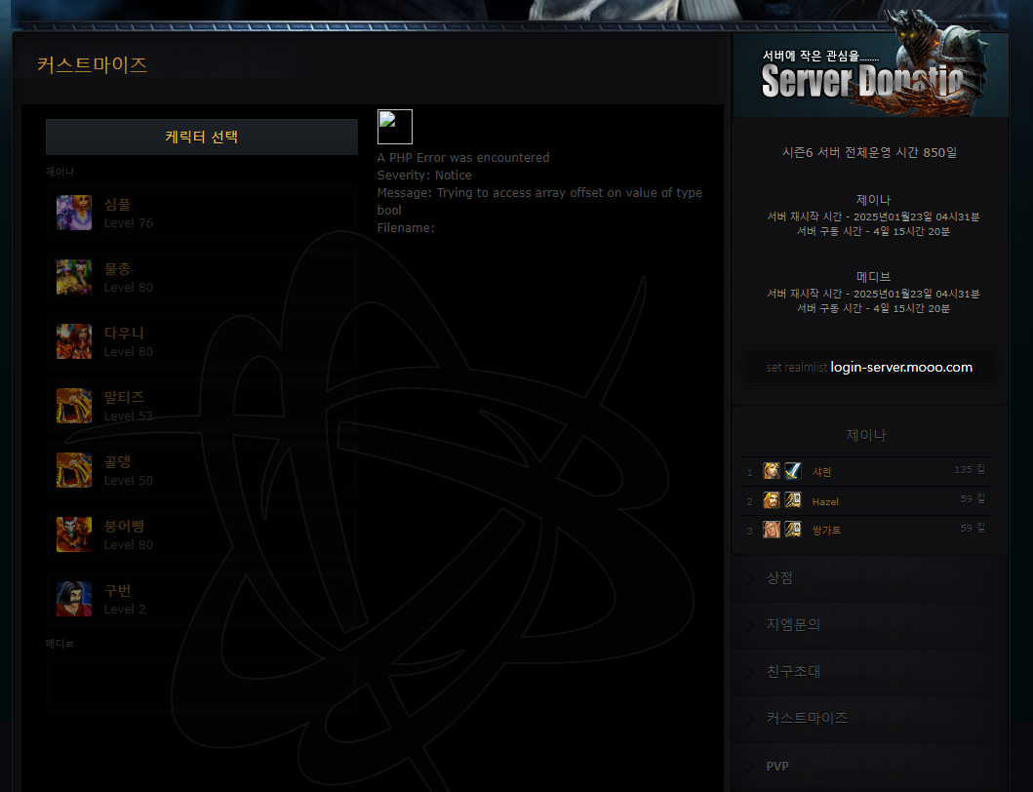Image resolution: width=1033 pixels, height=792 pixels.
Task: Click the 커스트마이즈 page title
Action: pyautogui.click(x=93, y=64)
